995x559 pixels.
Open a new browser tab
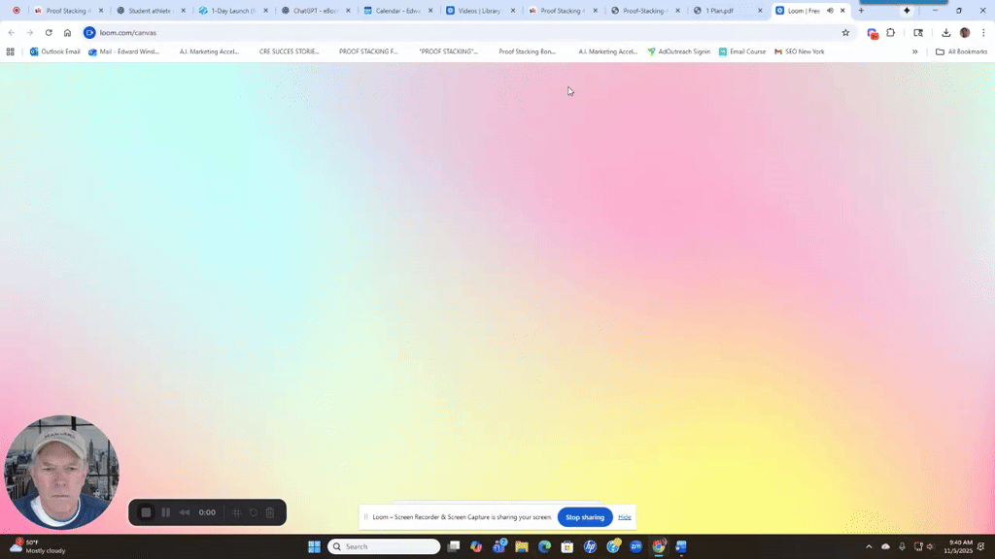[861, 11]
